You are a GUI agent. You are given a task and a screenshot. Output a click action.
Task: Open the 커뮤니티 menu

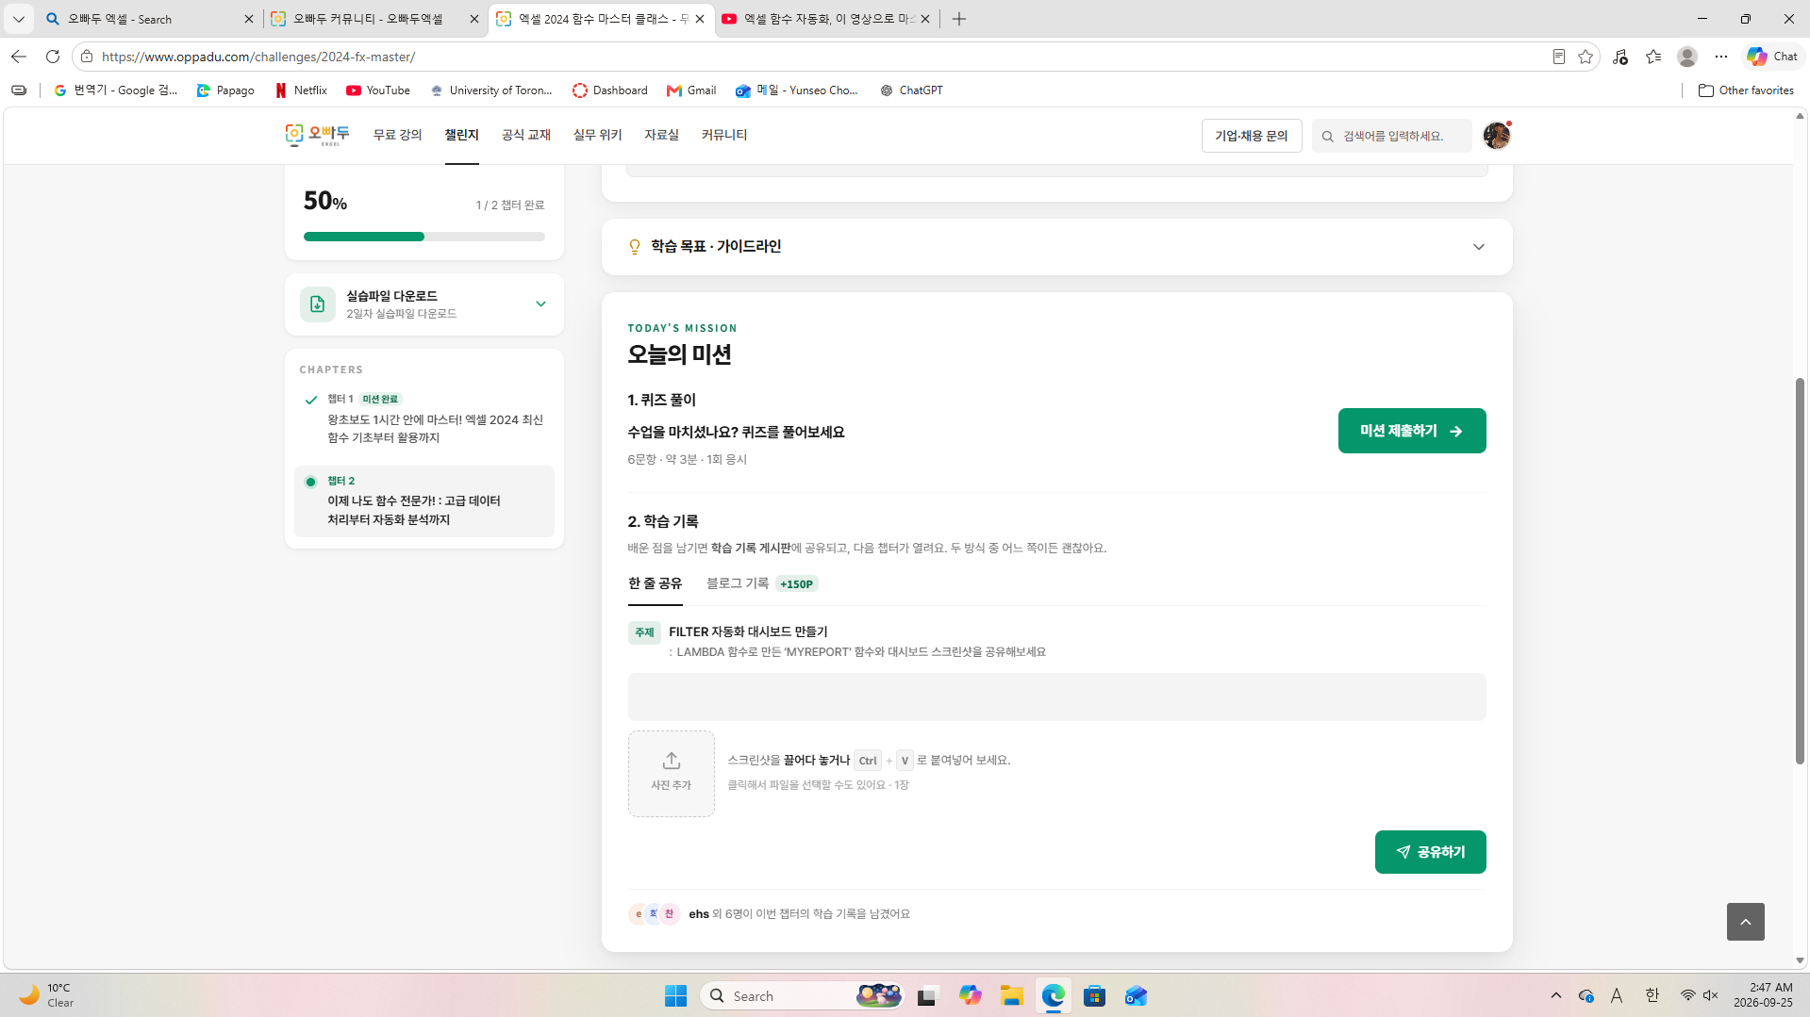[x=723, y=136]
